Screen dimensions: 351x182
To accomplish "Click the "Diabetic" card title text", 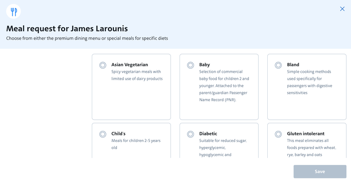I will 208,134.
